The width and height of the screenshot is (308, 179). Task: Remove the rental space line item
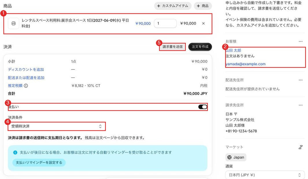tap(203, 23)
